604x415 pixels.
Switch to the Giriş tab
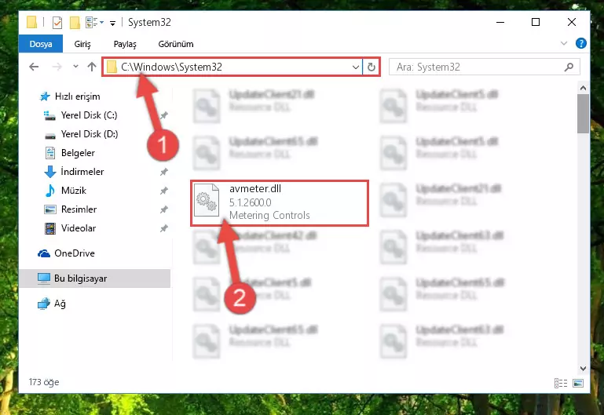pos(82,44)
